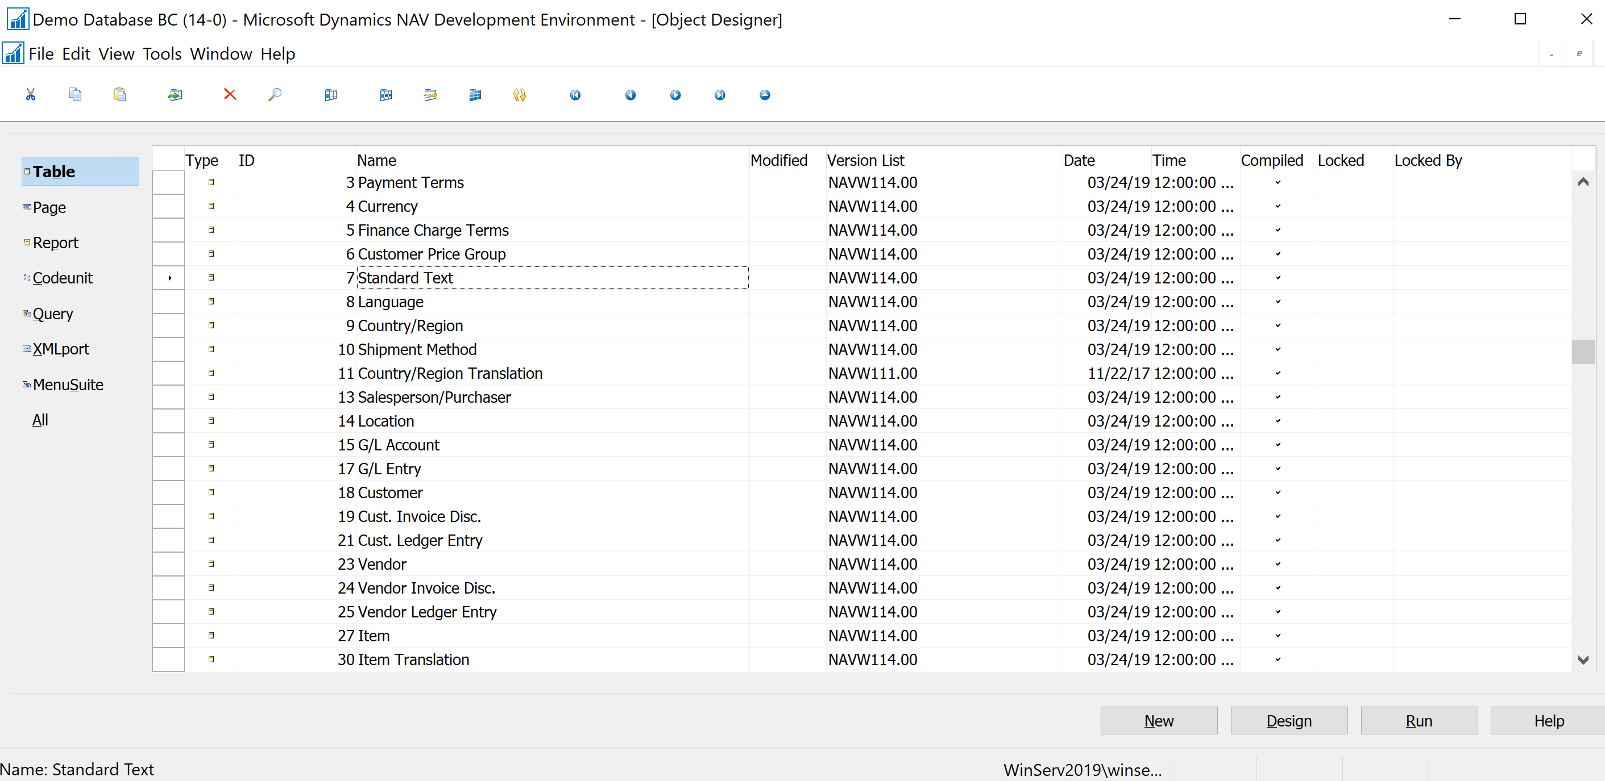Click the type icon of Payment Terms row
This screenshot has height=781, width=1605.
211,182
